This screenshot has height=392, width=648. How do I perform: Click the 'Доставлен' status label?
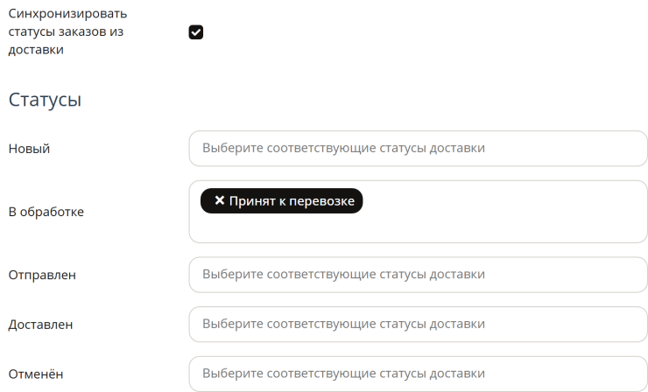point(40,325)
